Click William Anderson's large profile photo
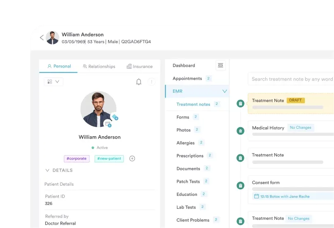This screenshot has width=334, height=228. (98, 109)
